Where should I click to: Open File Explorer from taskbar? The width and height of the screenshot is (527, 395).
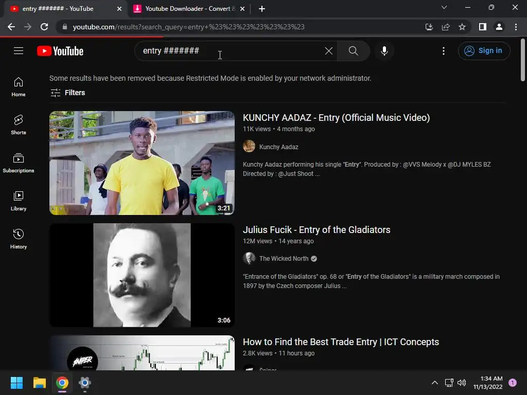pyautogui.click(x=39, y=383)
